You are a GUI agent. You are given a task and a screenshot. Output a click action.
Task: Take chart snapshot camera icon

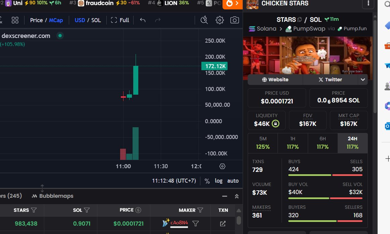pos(235,20)
